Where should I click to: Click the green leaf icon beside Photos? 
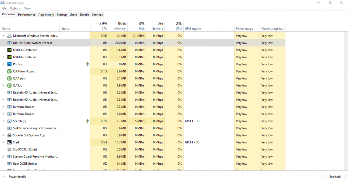(87, 64)
